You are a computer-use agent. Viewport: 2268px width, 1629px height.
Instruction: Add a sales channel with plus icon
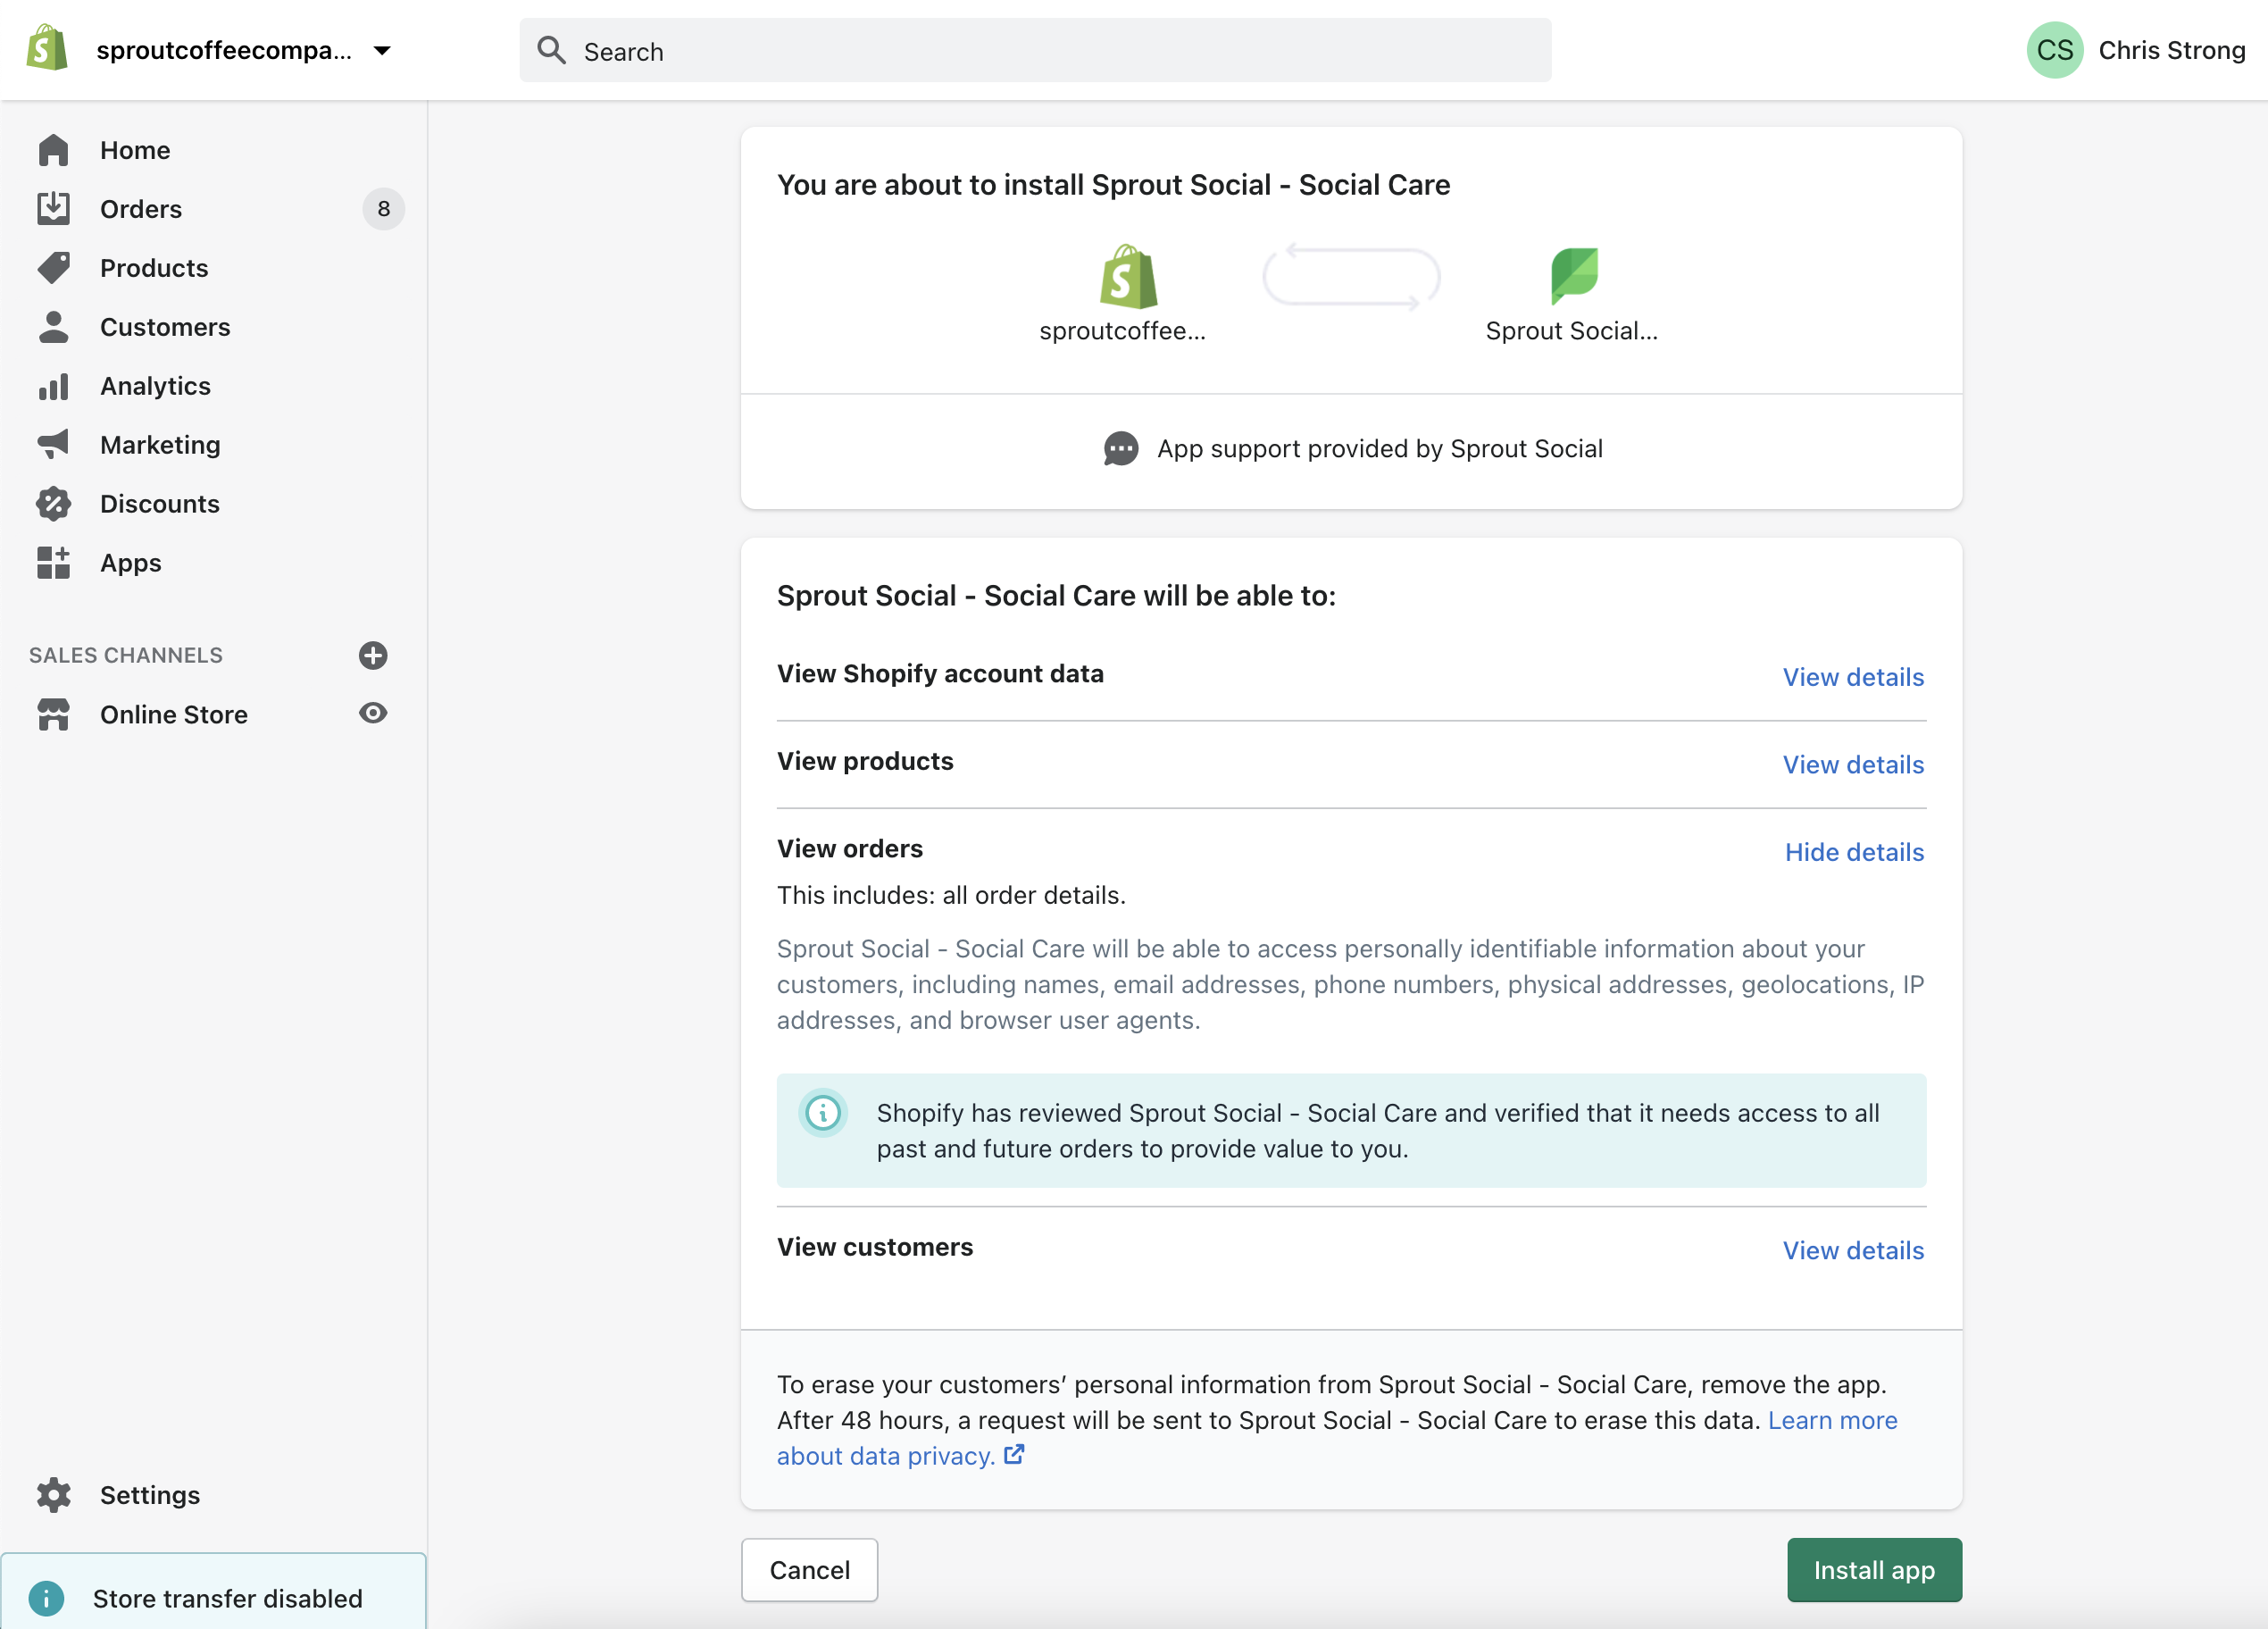373,655
